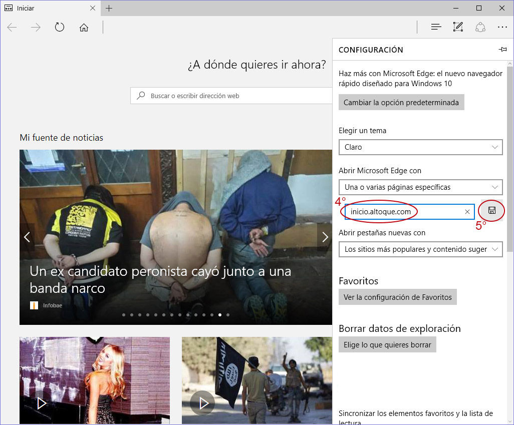This screenshot has width=514, height=425.
Task: Click Cambiar la opción predeterminada button
Action: [x=401, y=103]
